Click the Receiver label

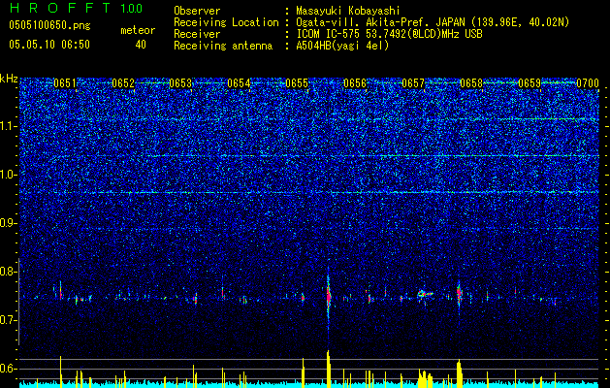click(x=197, y=34)
